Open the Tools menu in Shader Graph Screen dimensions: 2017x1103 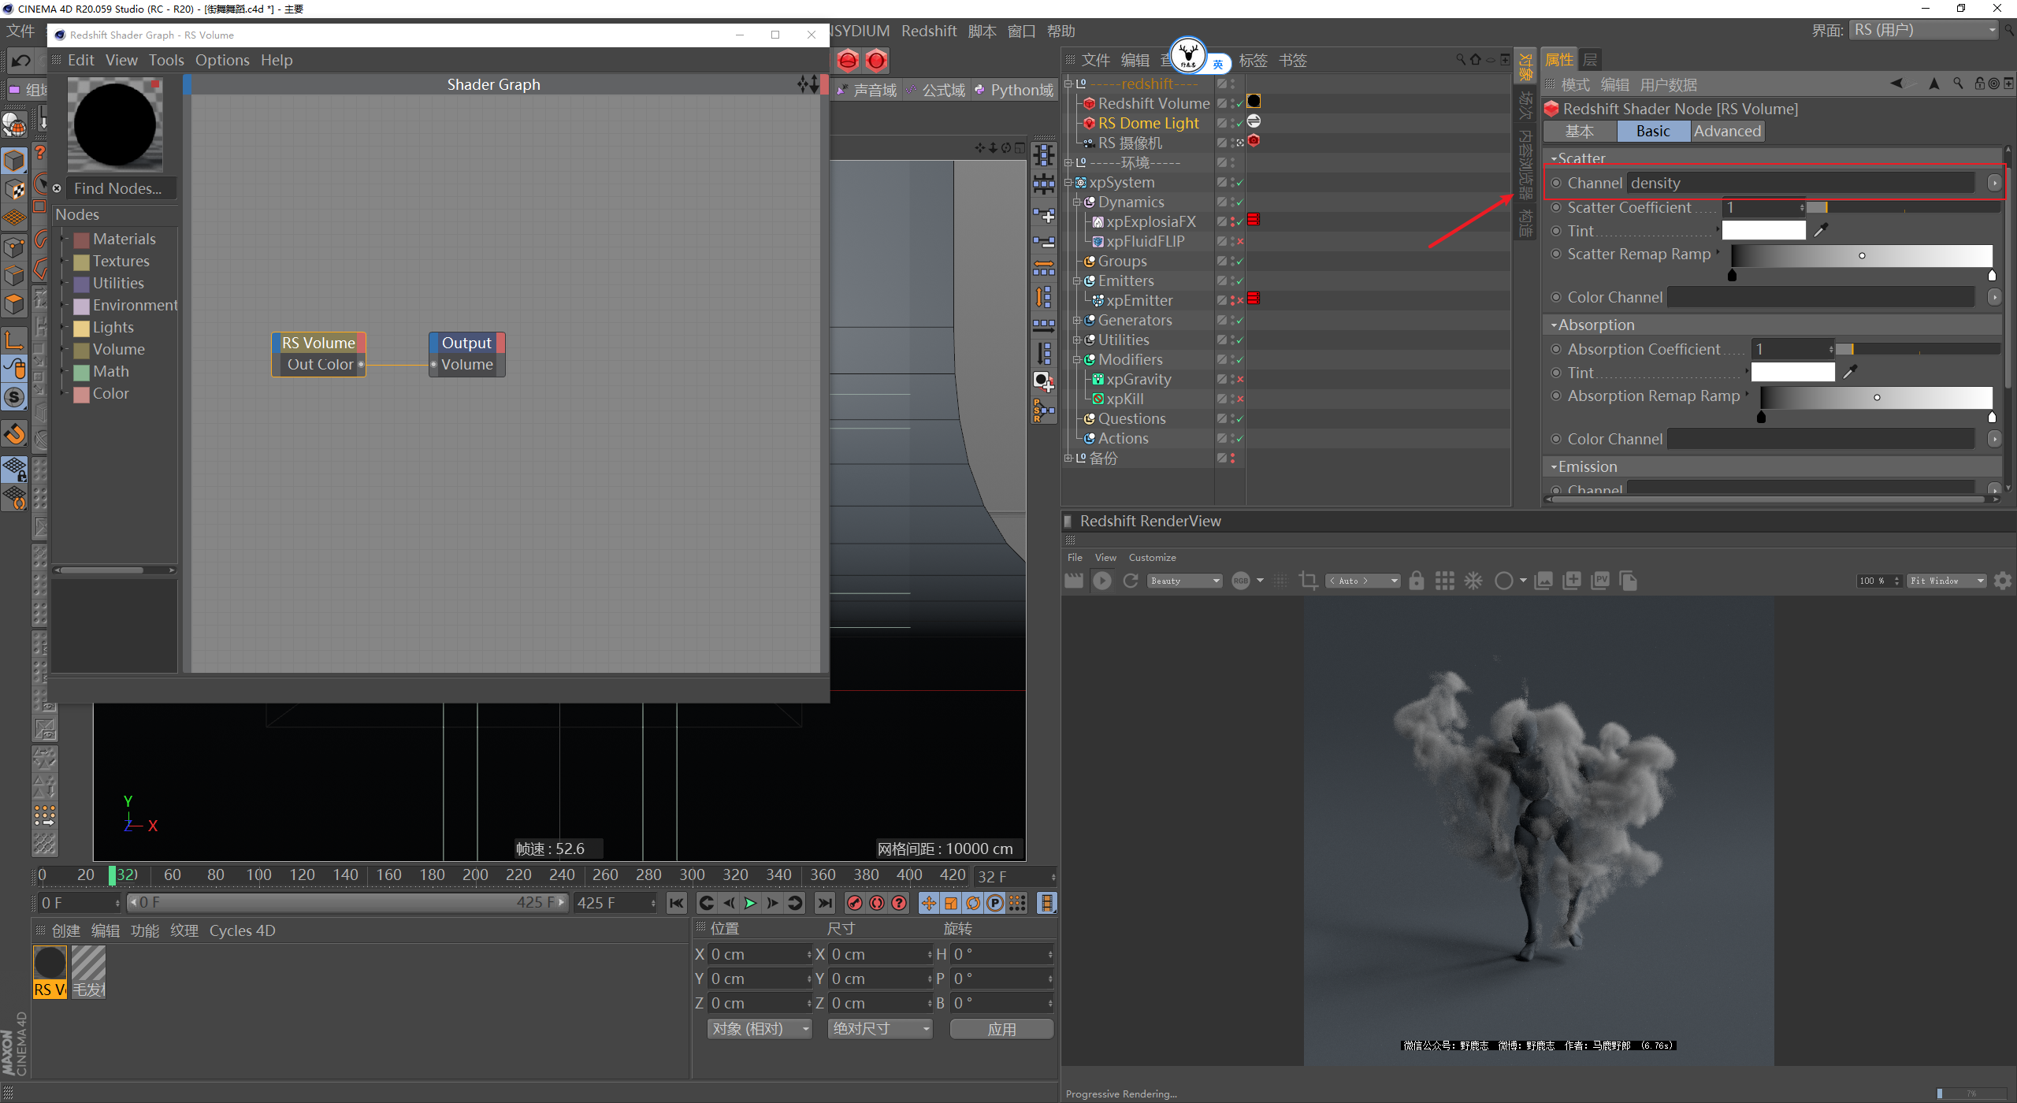tap(166, 60)
